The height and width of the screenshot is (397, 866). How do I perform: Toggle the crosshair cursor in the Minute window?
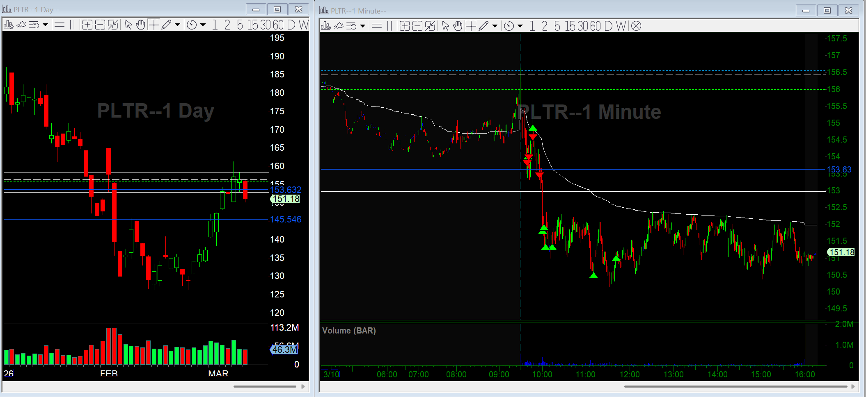tap(471, 26)
